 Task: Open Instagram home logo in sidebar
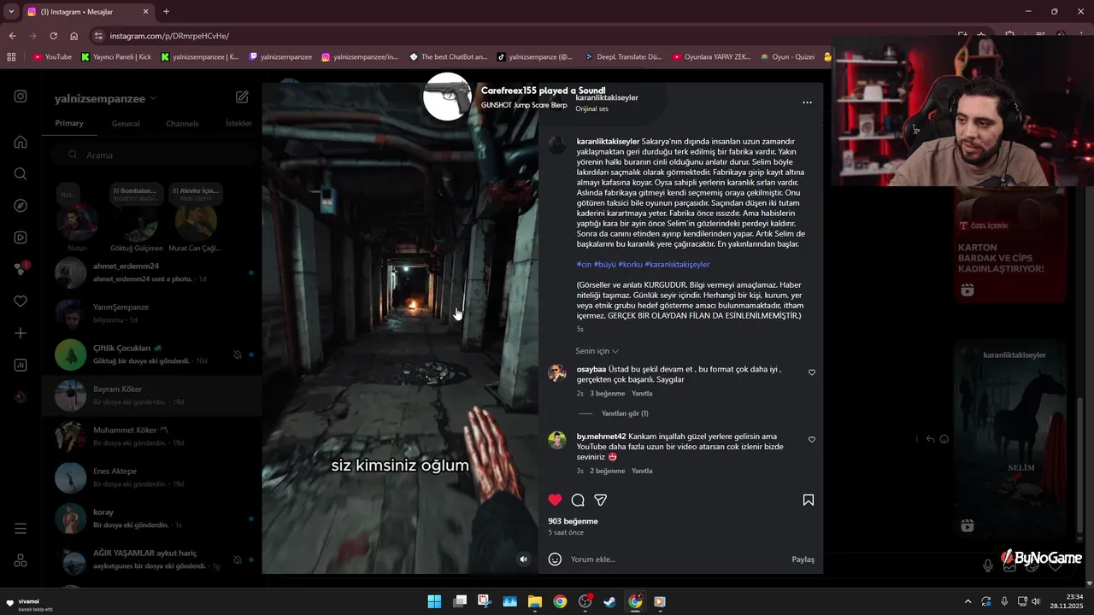pyautogui.click(x=21, y=97)
